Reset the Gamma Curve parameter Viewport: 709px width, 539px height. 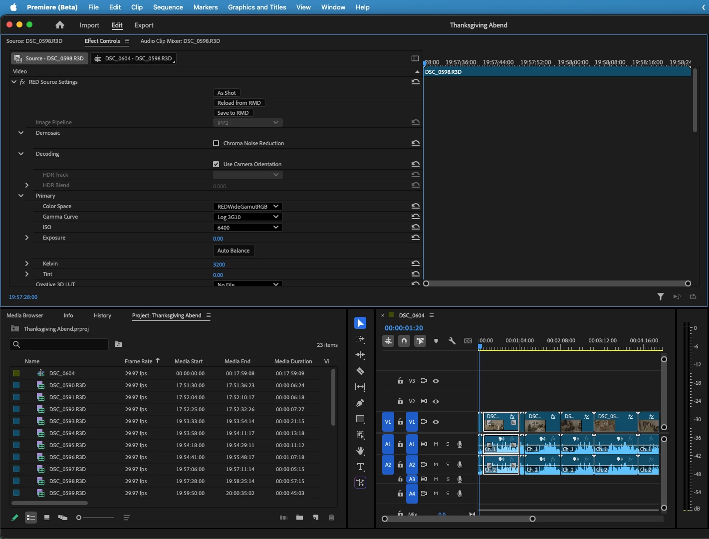pos(415,217)
